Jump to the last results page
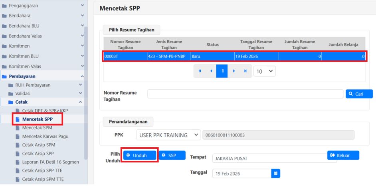Viewport: 376px width, 188px height. tap(245, 71)
